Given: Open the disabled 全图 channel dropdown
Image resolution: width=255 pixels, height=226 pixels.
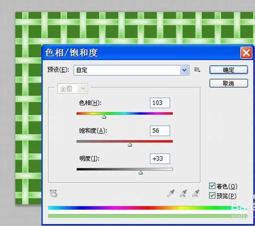Looking at the screenshot, I should point(73,89).
